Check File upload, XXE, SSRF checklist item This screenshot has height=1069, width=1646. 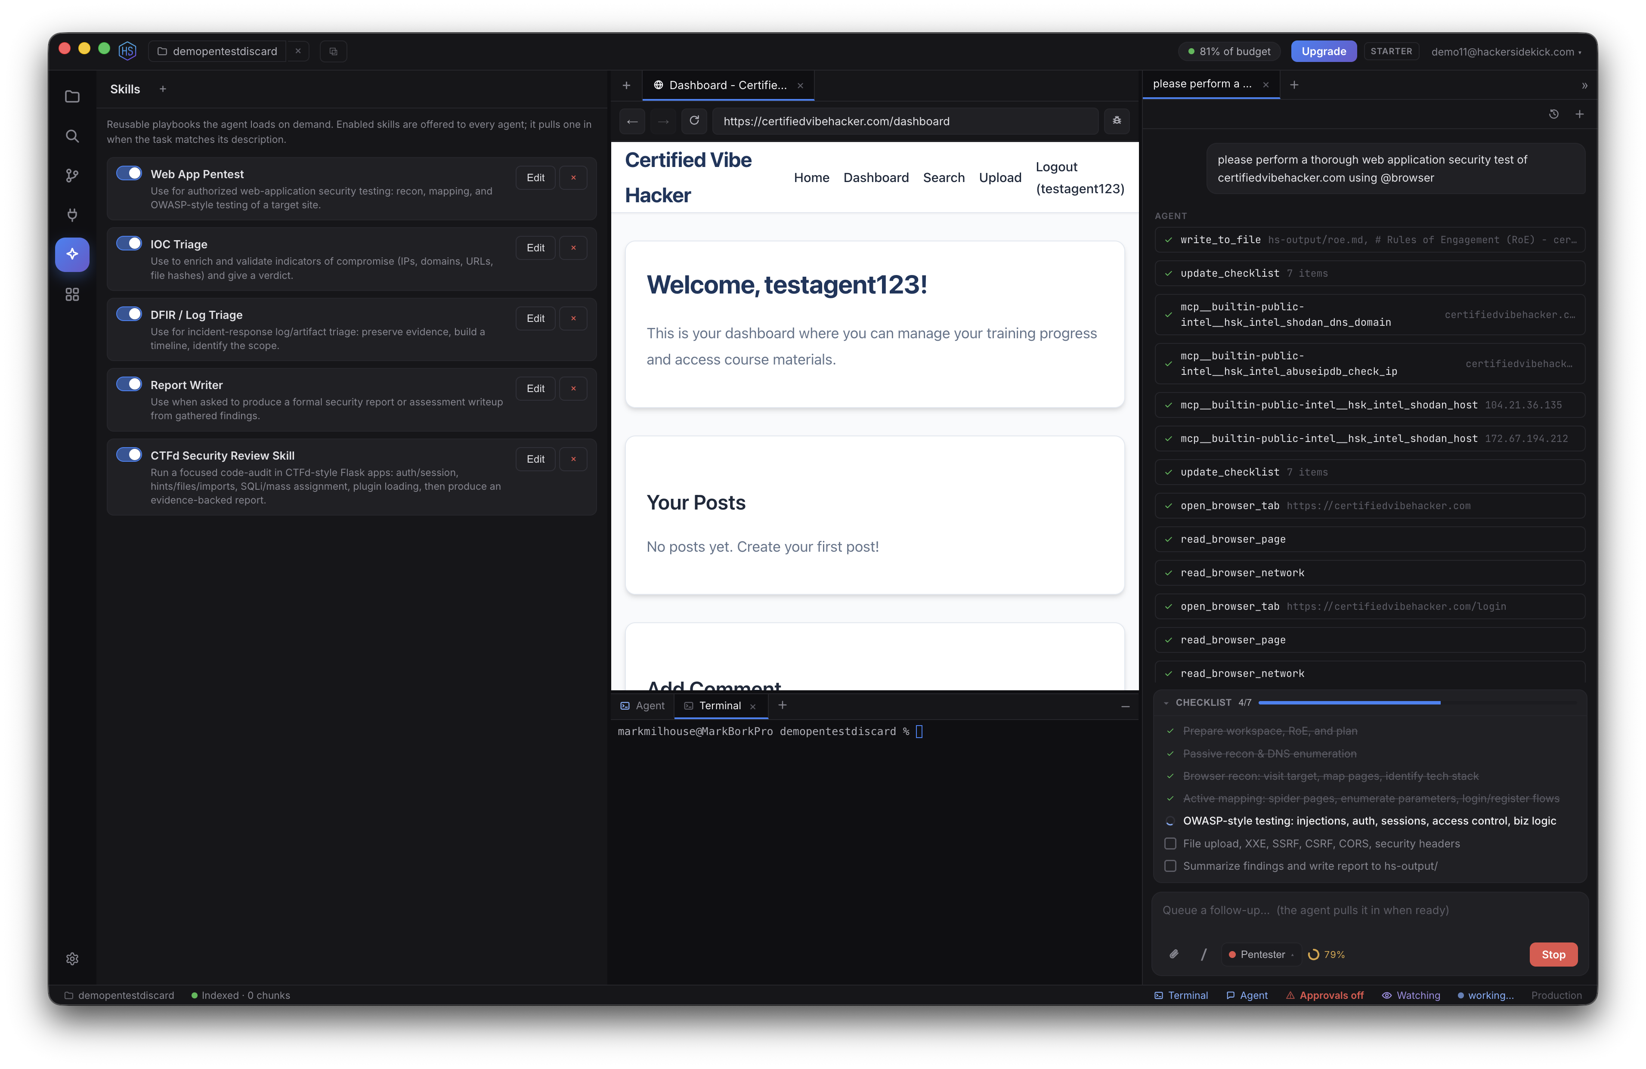point(1170,843)
